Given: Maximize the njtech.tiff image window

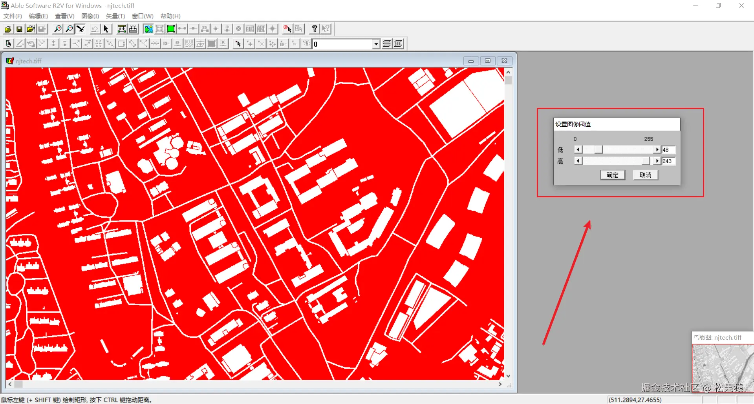Looking at the screenshot, I should 488,61.
